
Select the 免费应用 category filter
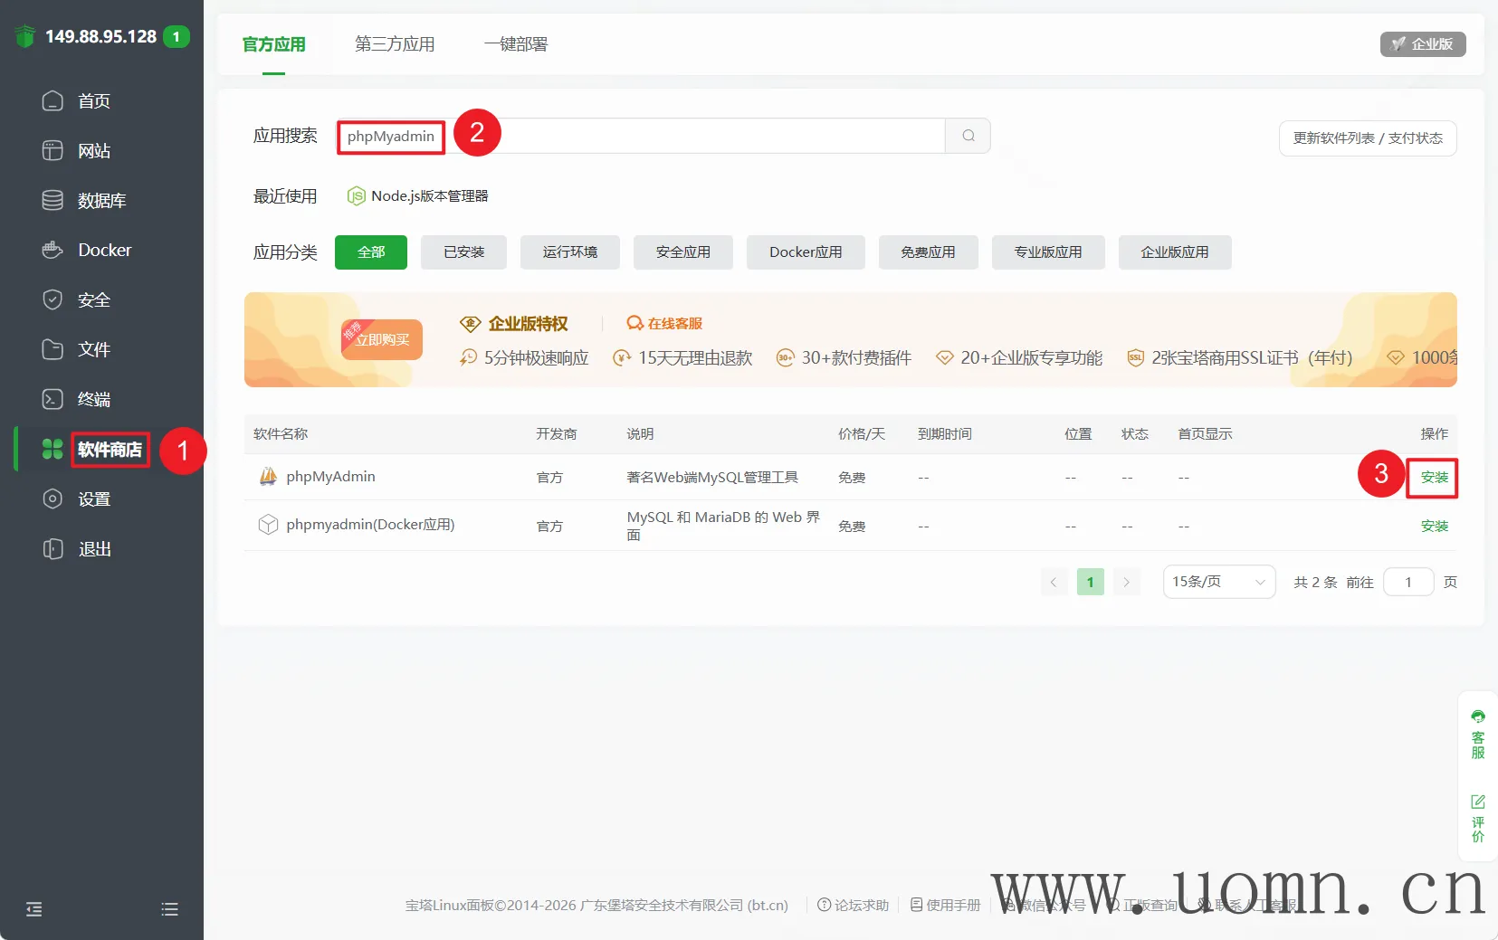(x=928, y=252)
